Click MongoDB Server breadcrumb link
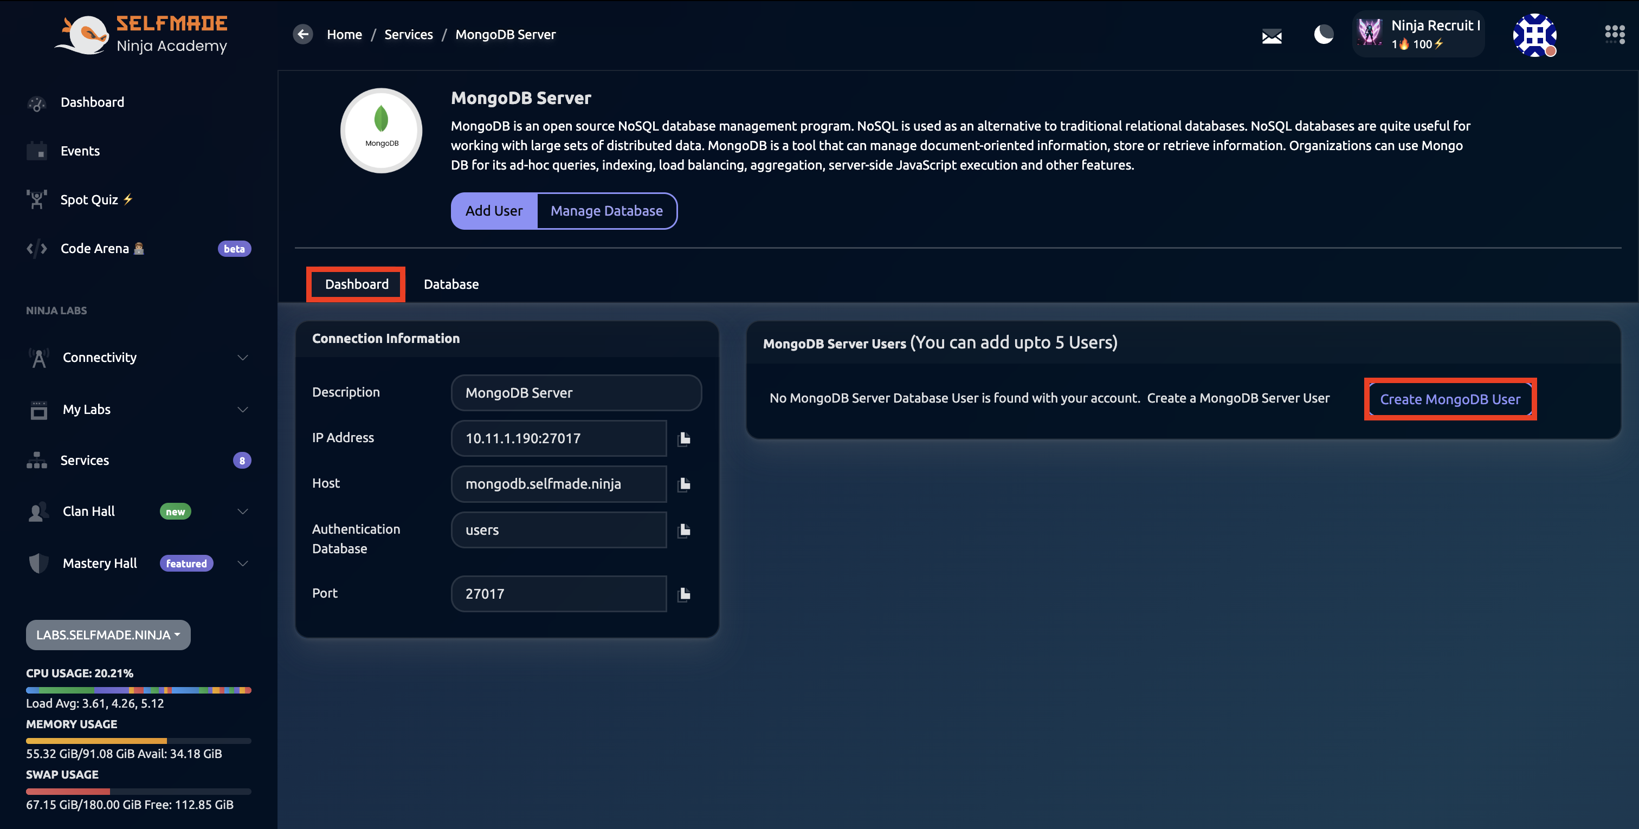Screen dimensions: 1639x829 tap(505, 34)
